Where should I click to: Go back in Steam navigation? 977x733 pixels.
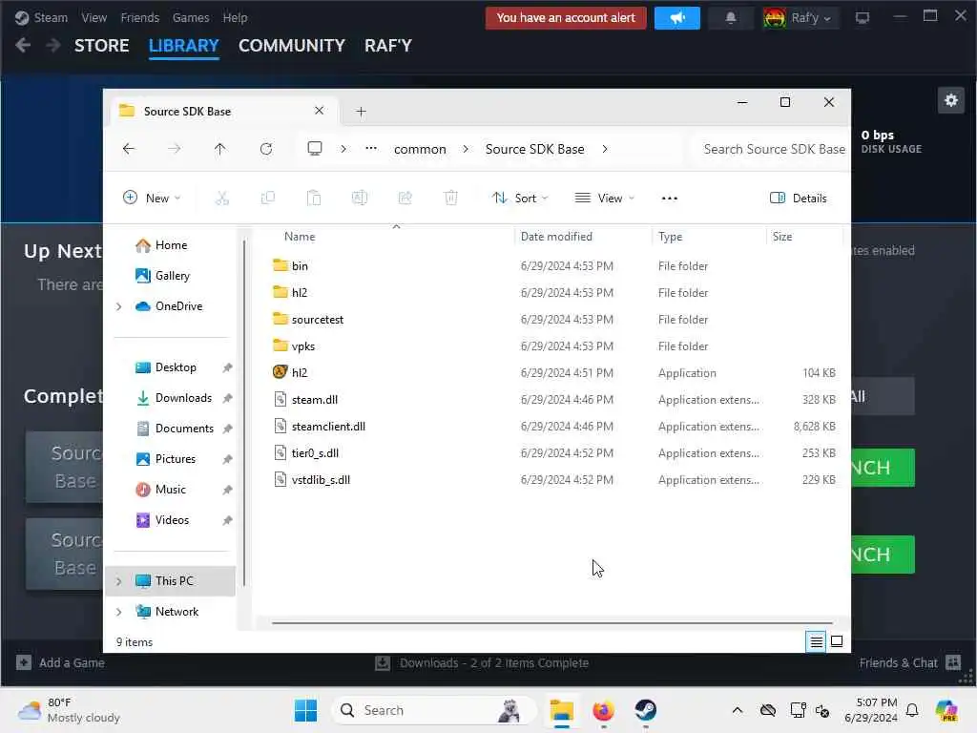[x=23, y=46]
